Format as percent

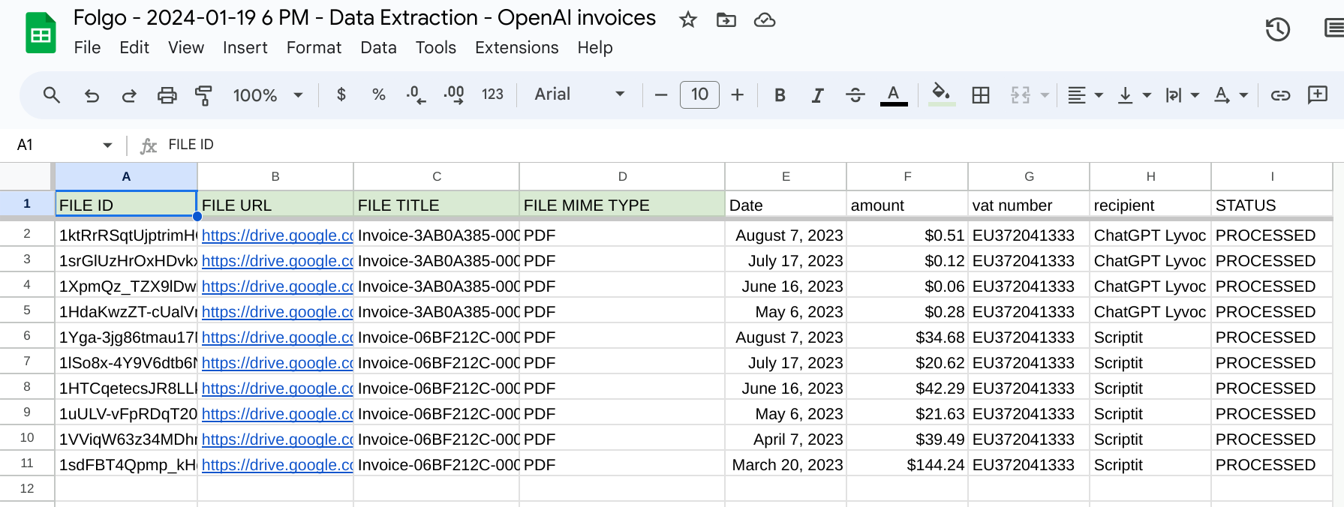coord(378,94)
